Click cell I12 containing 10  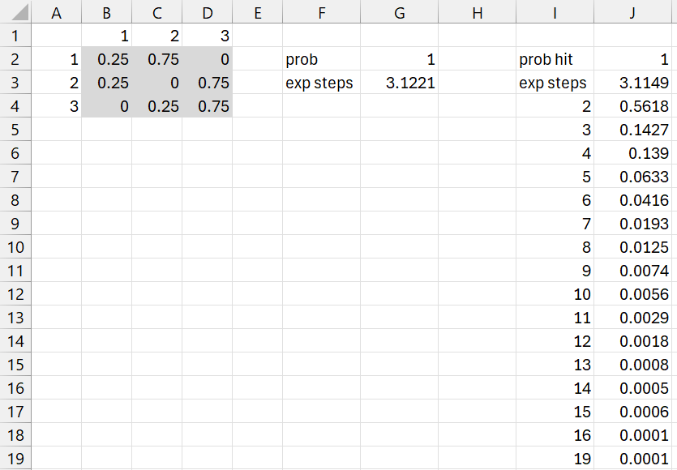555,294
